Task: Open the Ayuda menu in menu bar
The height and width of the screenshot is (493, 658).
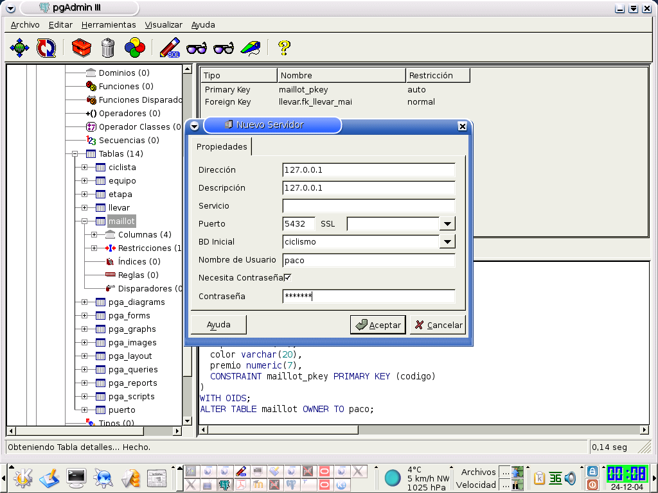Action: (203, 25)
